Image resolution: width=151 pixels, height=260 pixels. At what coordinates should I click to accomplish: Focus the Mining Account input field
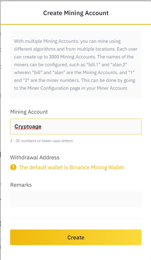[x=76, y=126]
